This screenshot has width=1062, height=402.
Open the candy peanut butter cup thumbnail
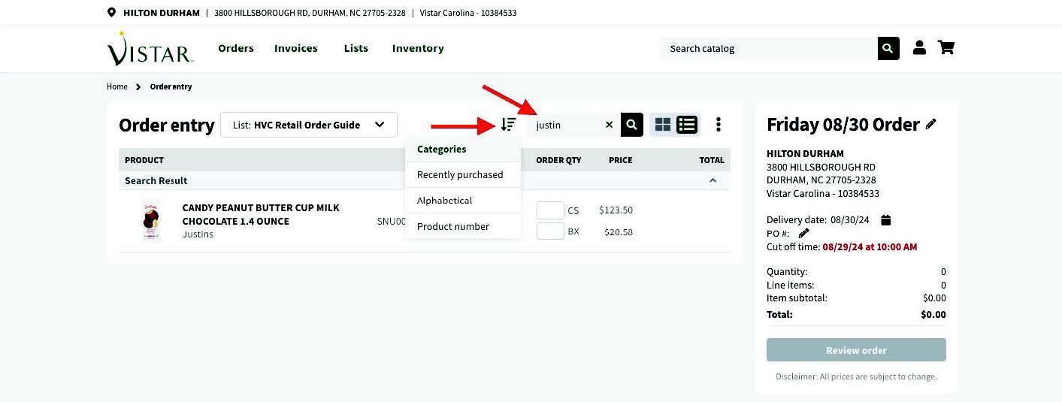pos(151,220)
